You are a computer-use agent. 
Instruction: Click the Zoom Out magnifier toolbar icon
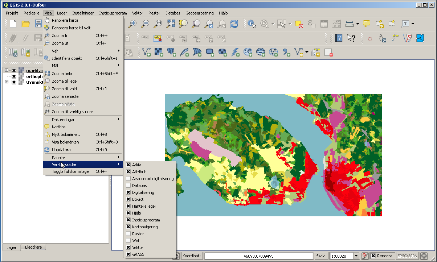click(x=145, y=24)
